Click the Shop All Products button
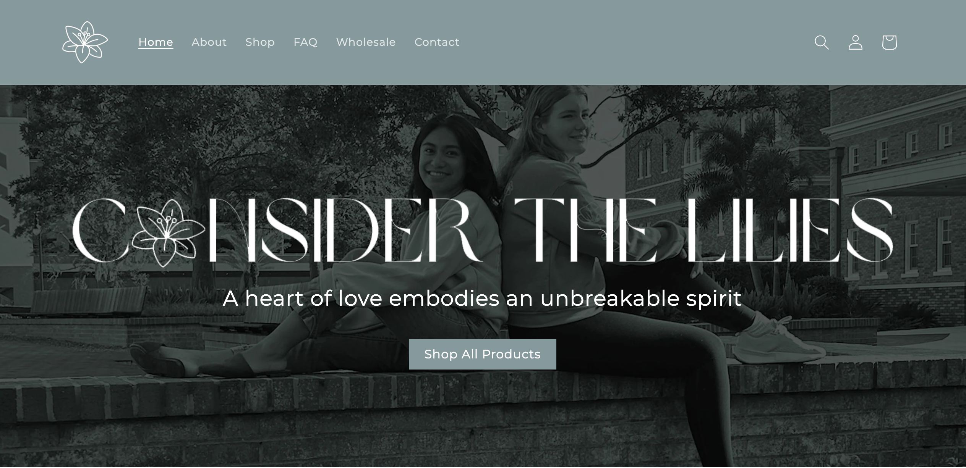966x468 pixels. click(x=483, y=354)
